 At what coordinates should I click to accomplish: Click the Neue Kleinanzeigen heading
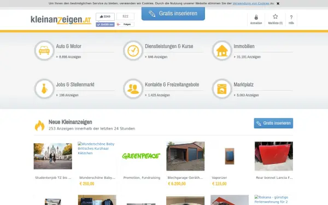[x=71, y=122]
